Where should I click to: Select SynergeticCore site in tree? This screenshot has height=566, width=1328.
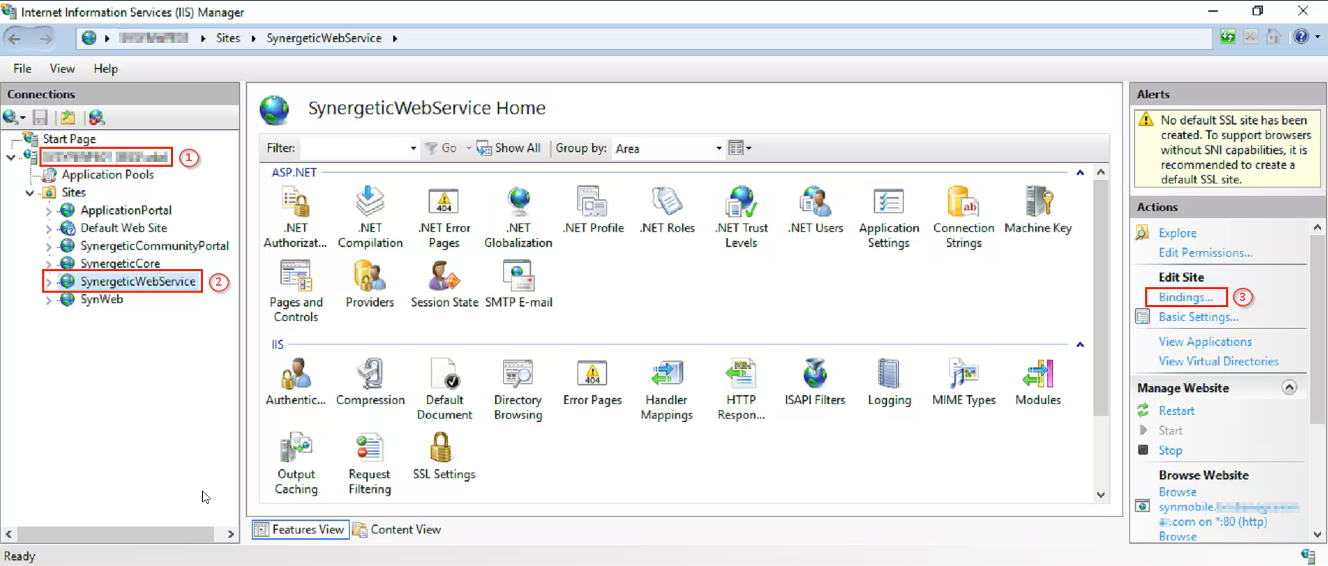pyautogui.click(x=120, y=264)
